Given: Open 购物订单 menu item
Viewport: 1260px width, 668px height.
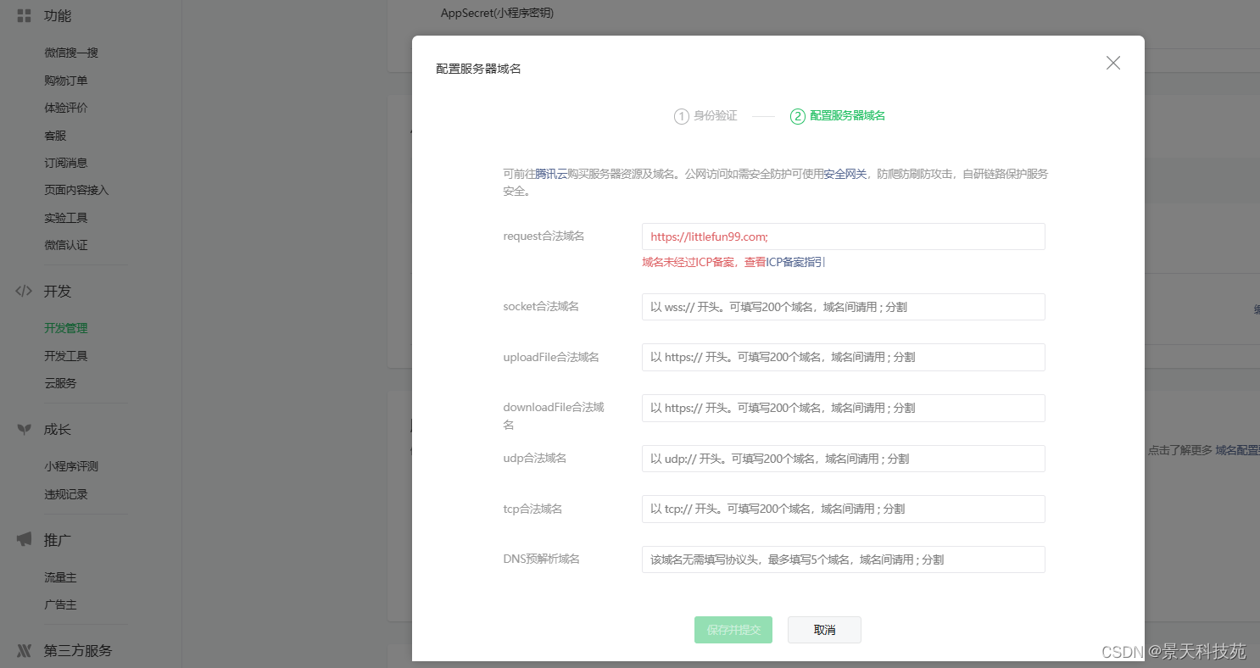Looking at the screenshot, I should tap(66, 81).
